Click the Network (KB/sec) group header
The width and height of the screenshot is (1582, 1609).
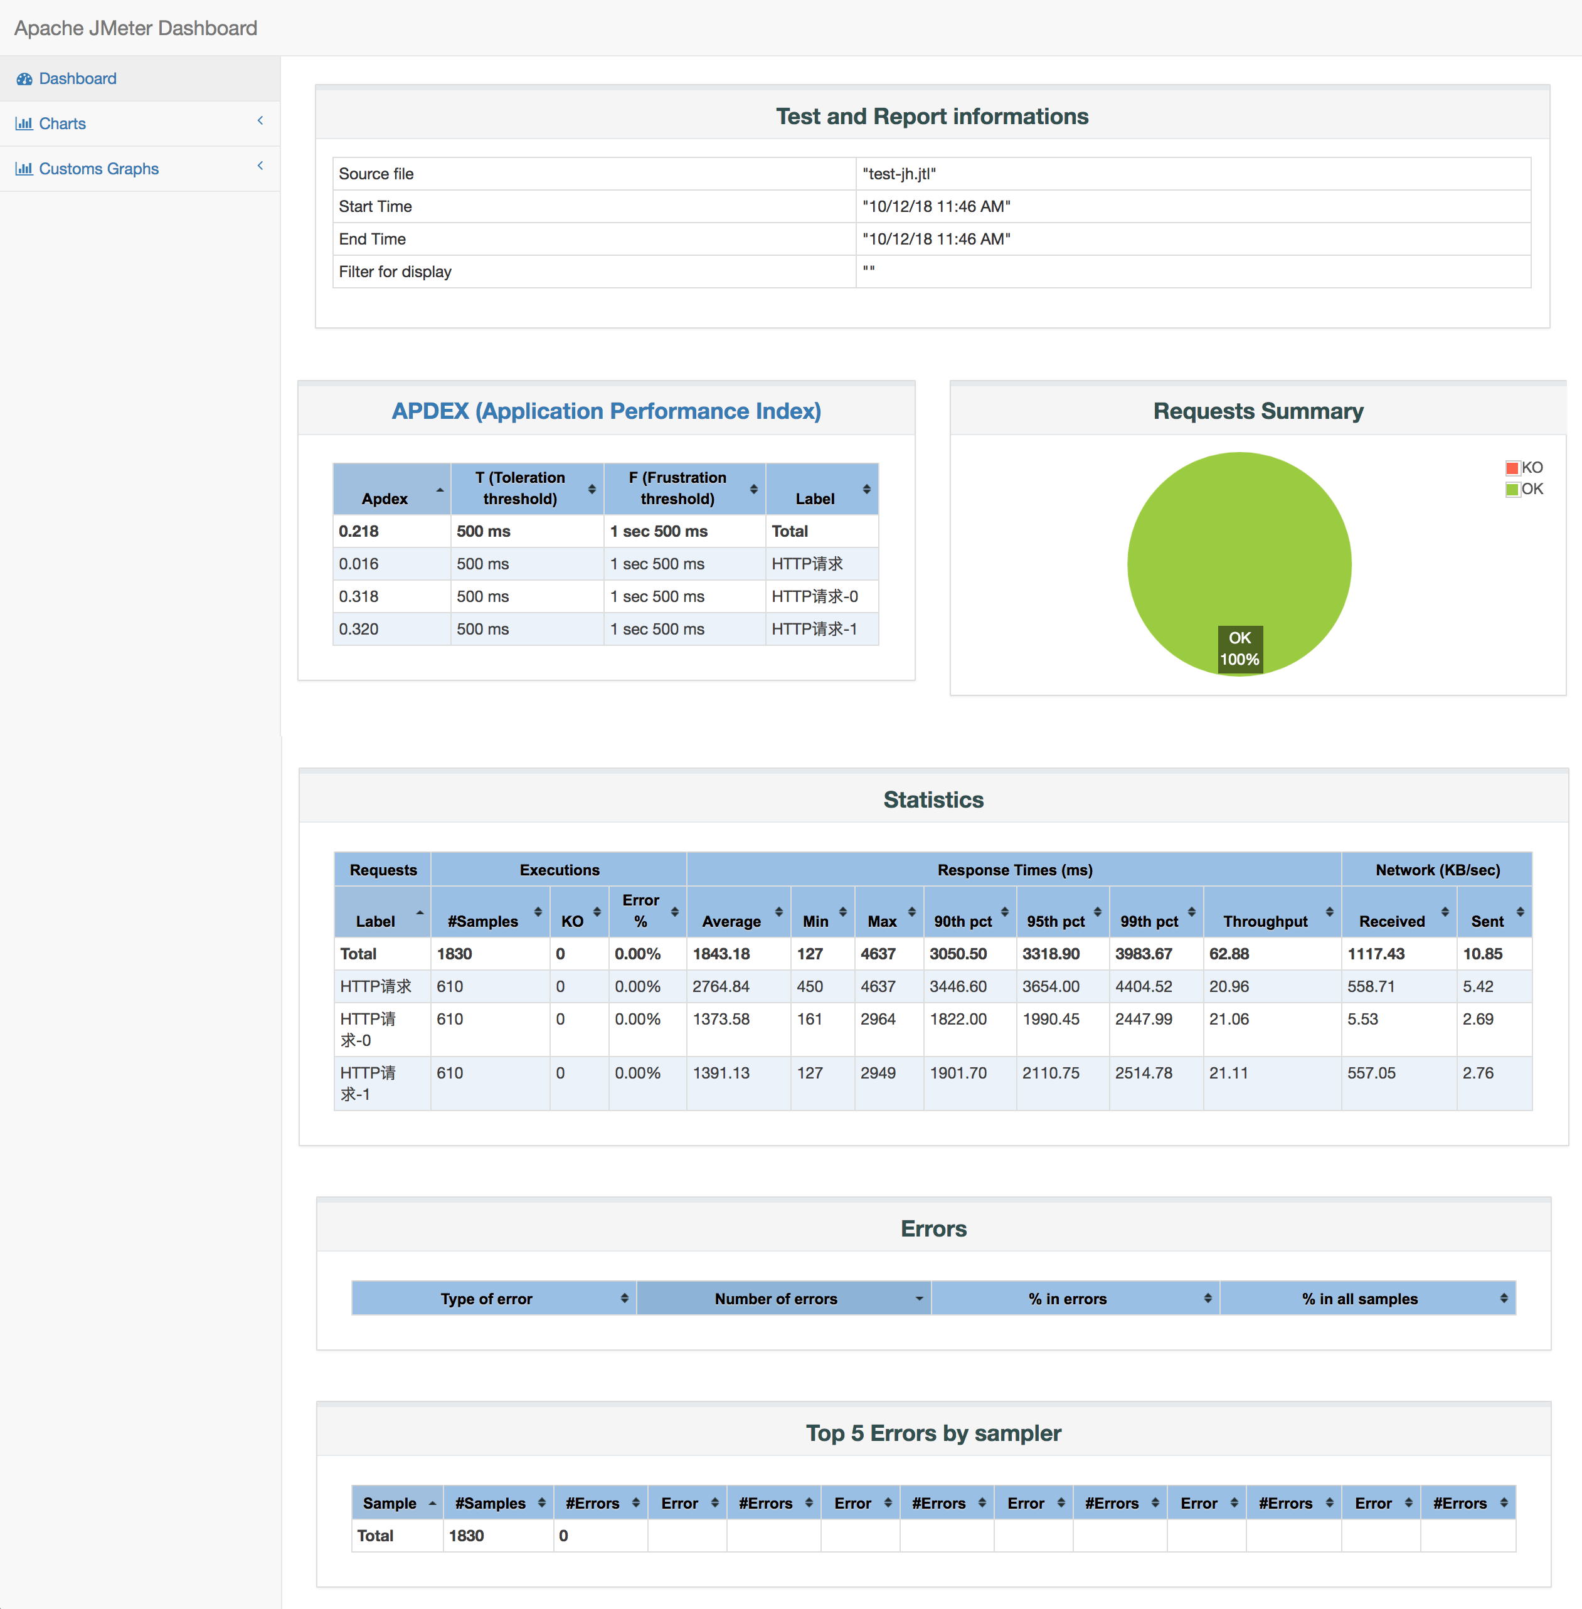[x=1438, y=870]
